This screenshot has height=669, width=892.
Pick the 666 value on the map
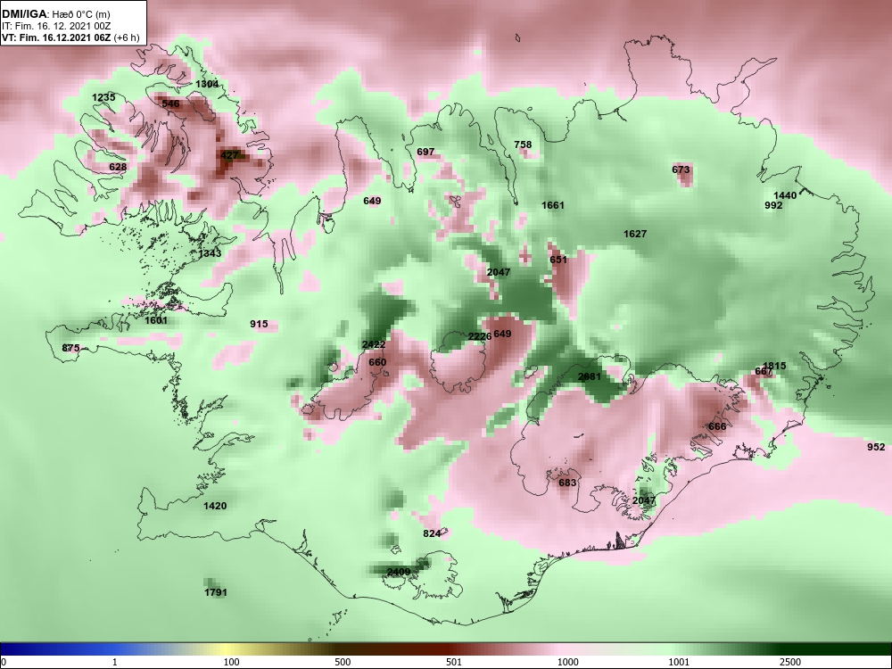[717, 426]
